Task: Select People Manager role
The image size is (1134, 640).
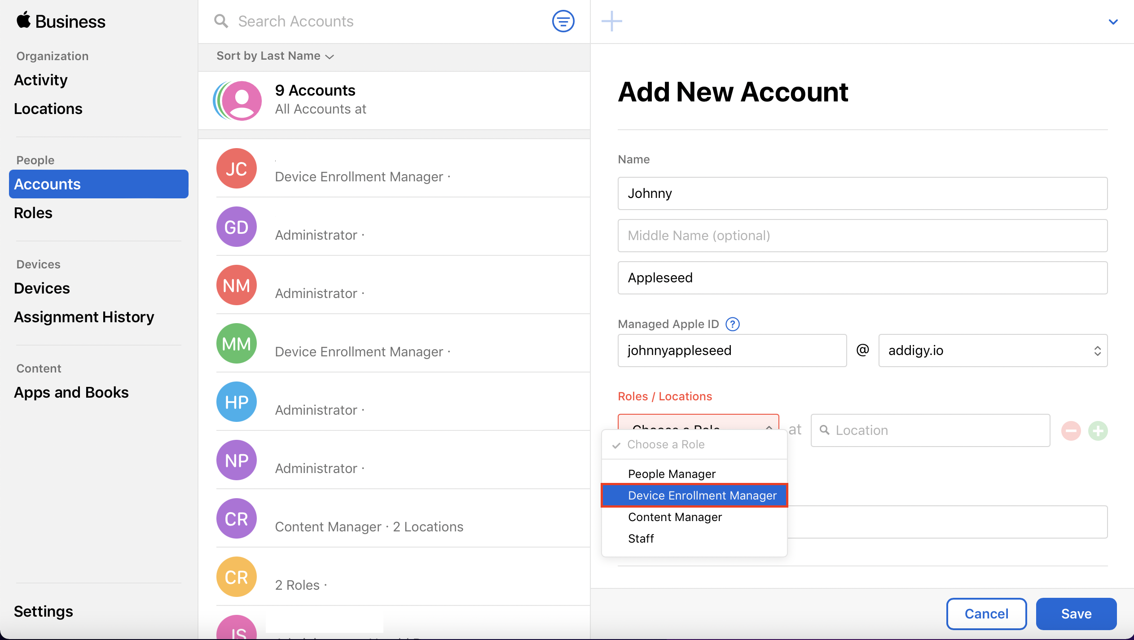Action: [x=694, y=474]
